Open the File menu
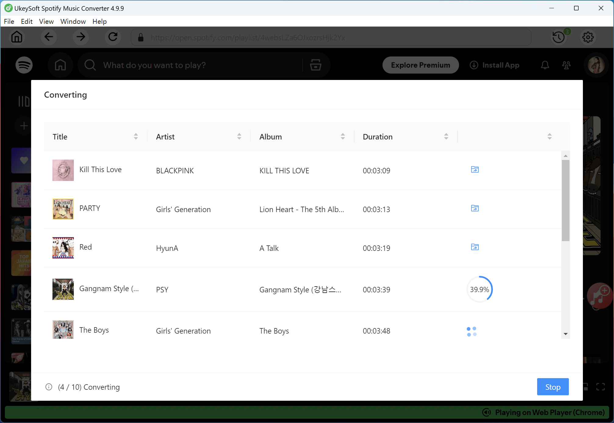The height and width of the screenshot is (423, 614). click(9, 21)
